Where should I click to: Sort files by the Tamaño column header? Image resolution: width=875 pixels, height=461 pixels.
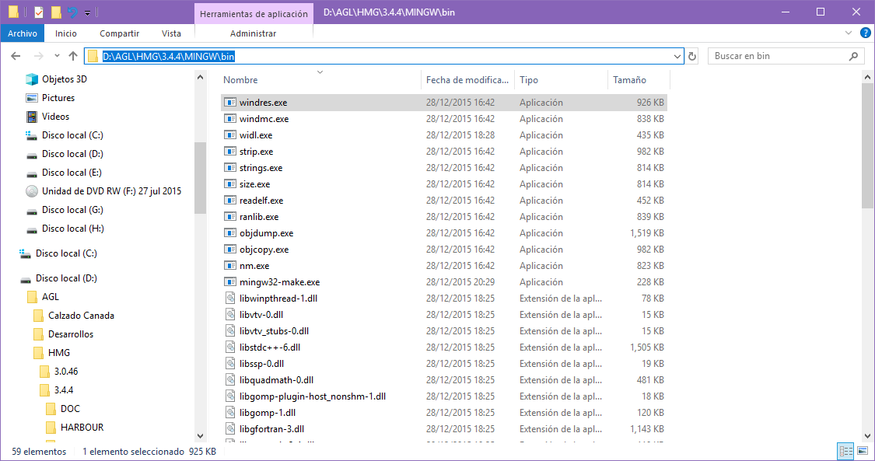coord(629,80)
